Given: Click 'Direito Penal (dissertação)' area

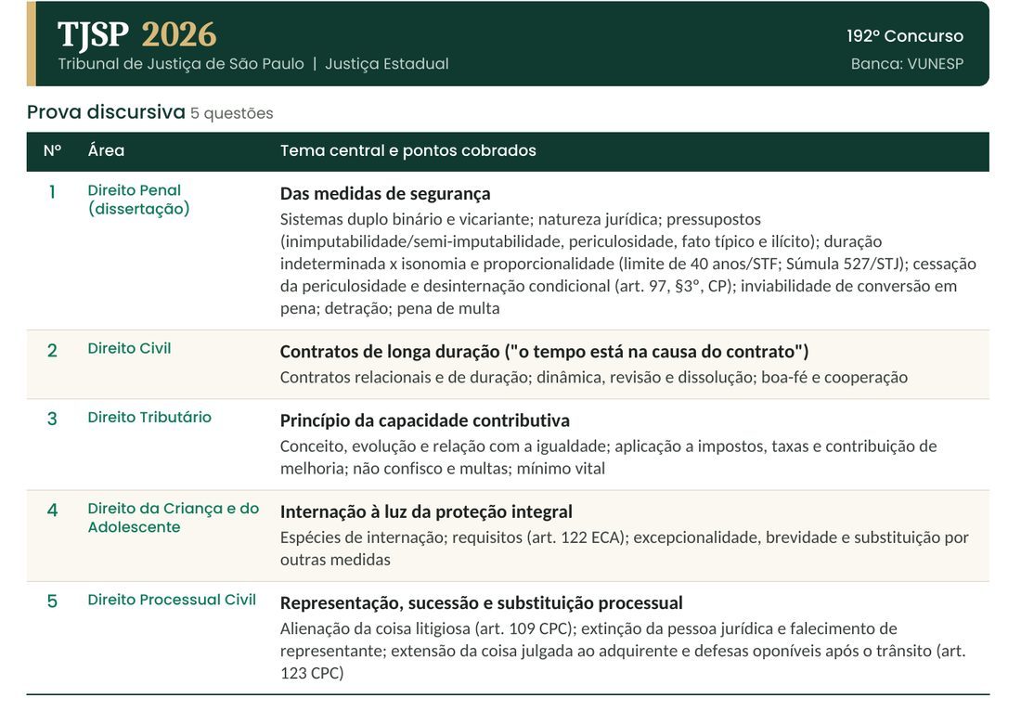Looking at the screenshot, I should [138, 200].
